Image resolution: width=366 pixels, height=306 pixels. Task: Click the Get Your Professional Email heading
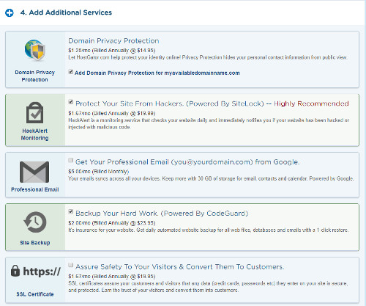point(187,162)
